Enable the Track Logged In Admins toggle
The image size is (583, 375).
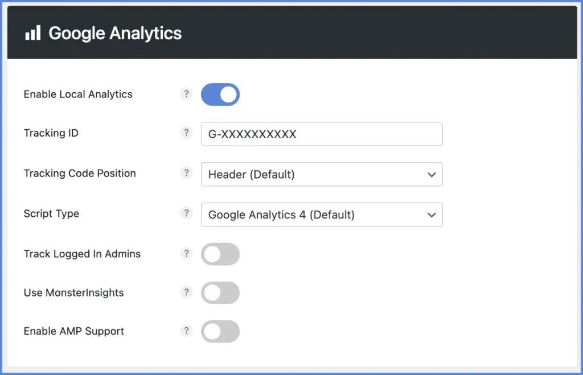[x=220, y=254]
